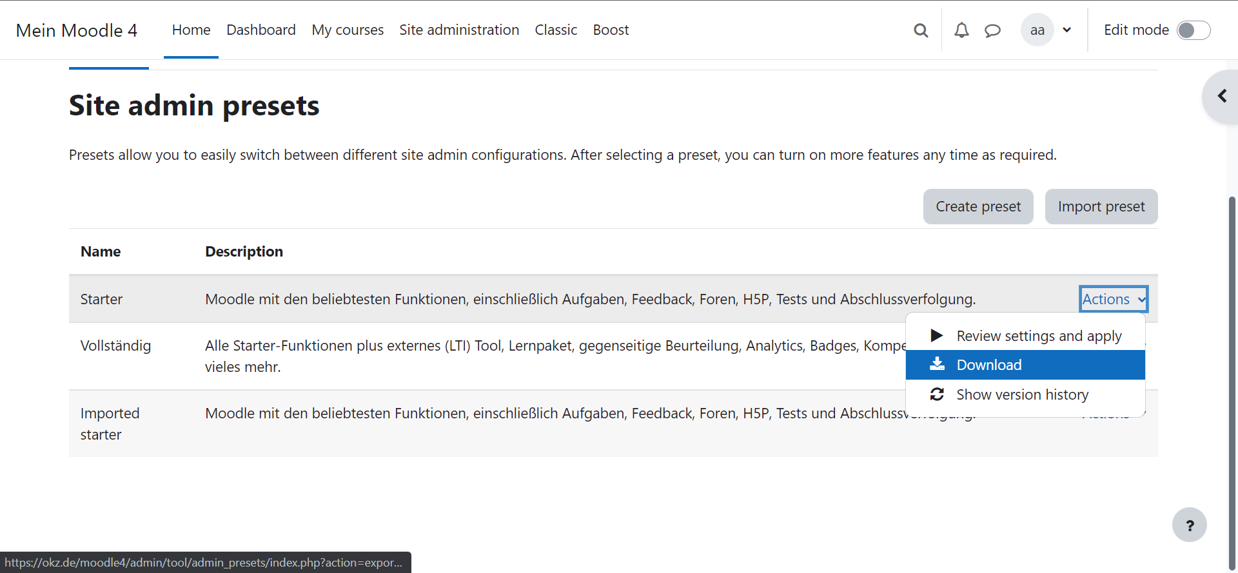Click the Download icon in Actions menu

click(937, 364)
